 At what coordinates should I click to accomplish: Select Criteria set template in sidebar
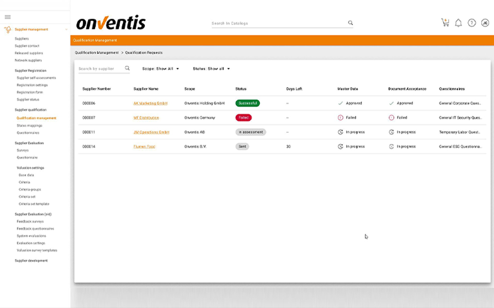(x=34, y=204)
